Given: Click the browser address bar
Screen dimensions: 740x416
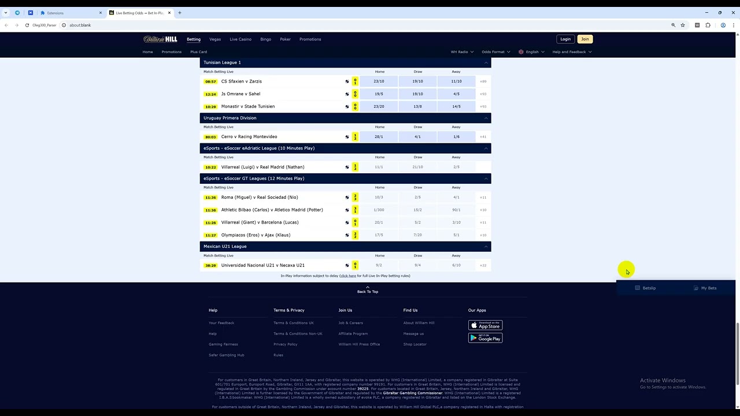Looking at the screenshot, I should [364, 25].
